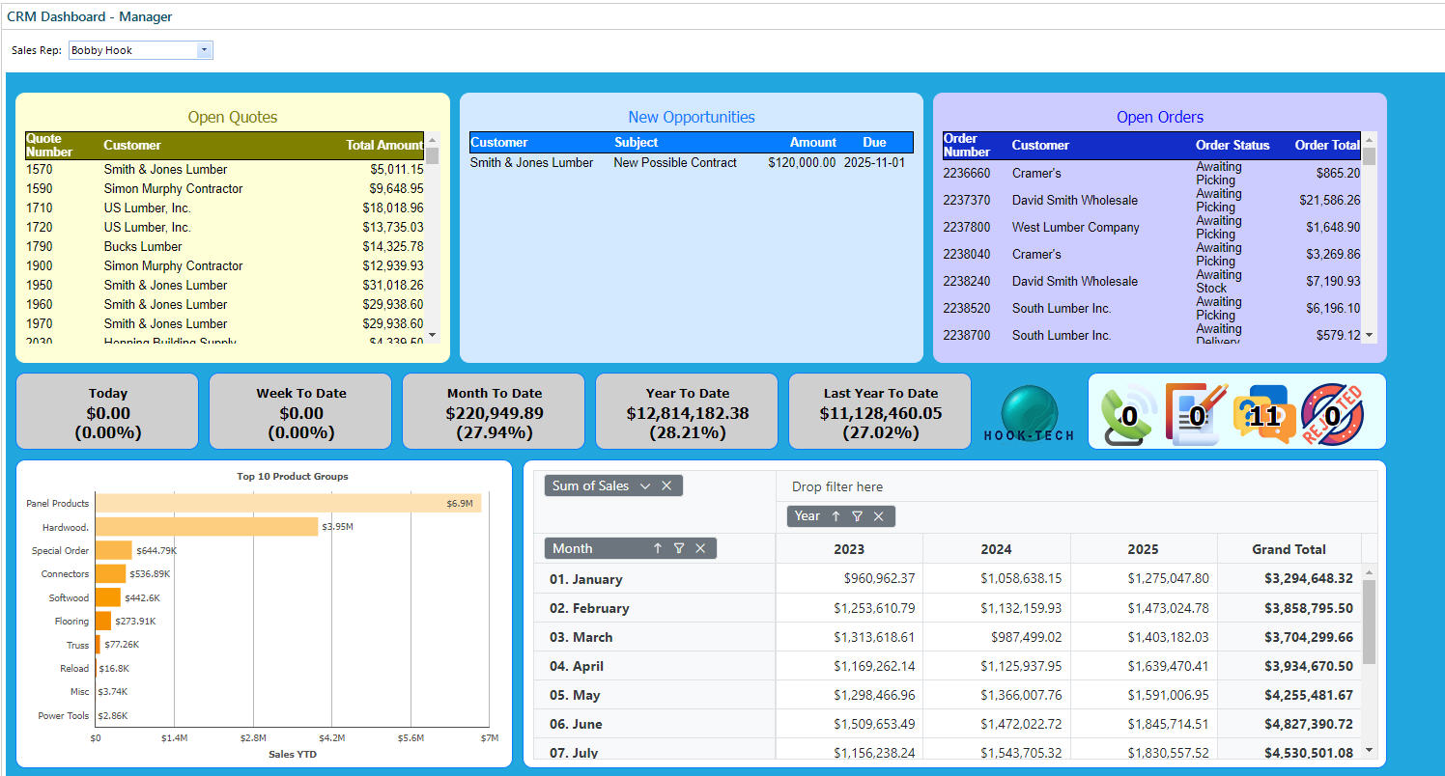This screenshot has width=1445, height=776.
Task: Select the New Possible Contract opportunity
Action: point(691,162)
